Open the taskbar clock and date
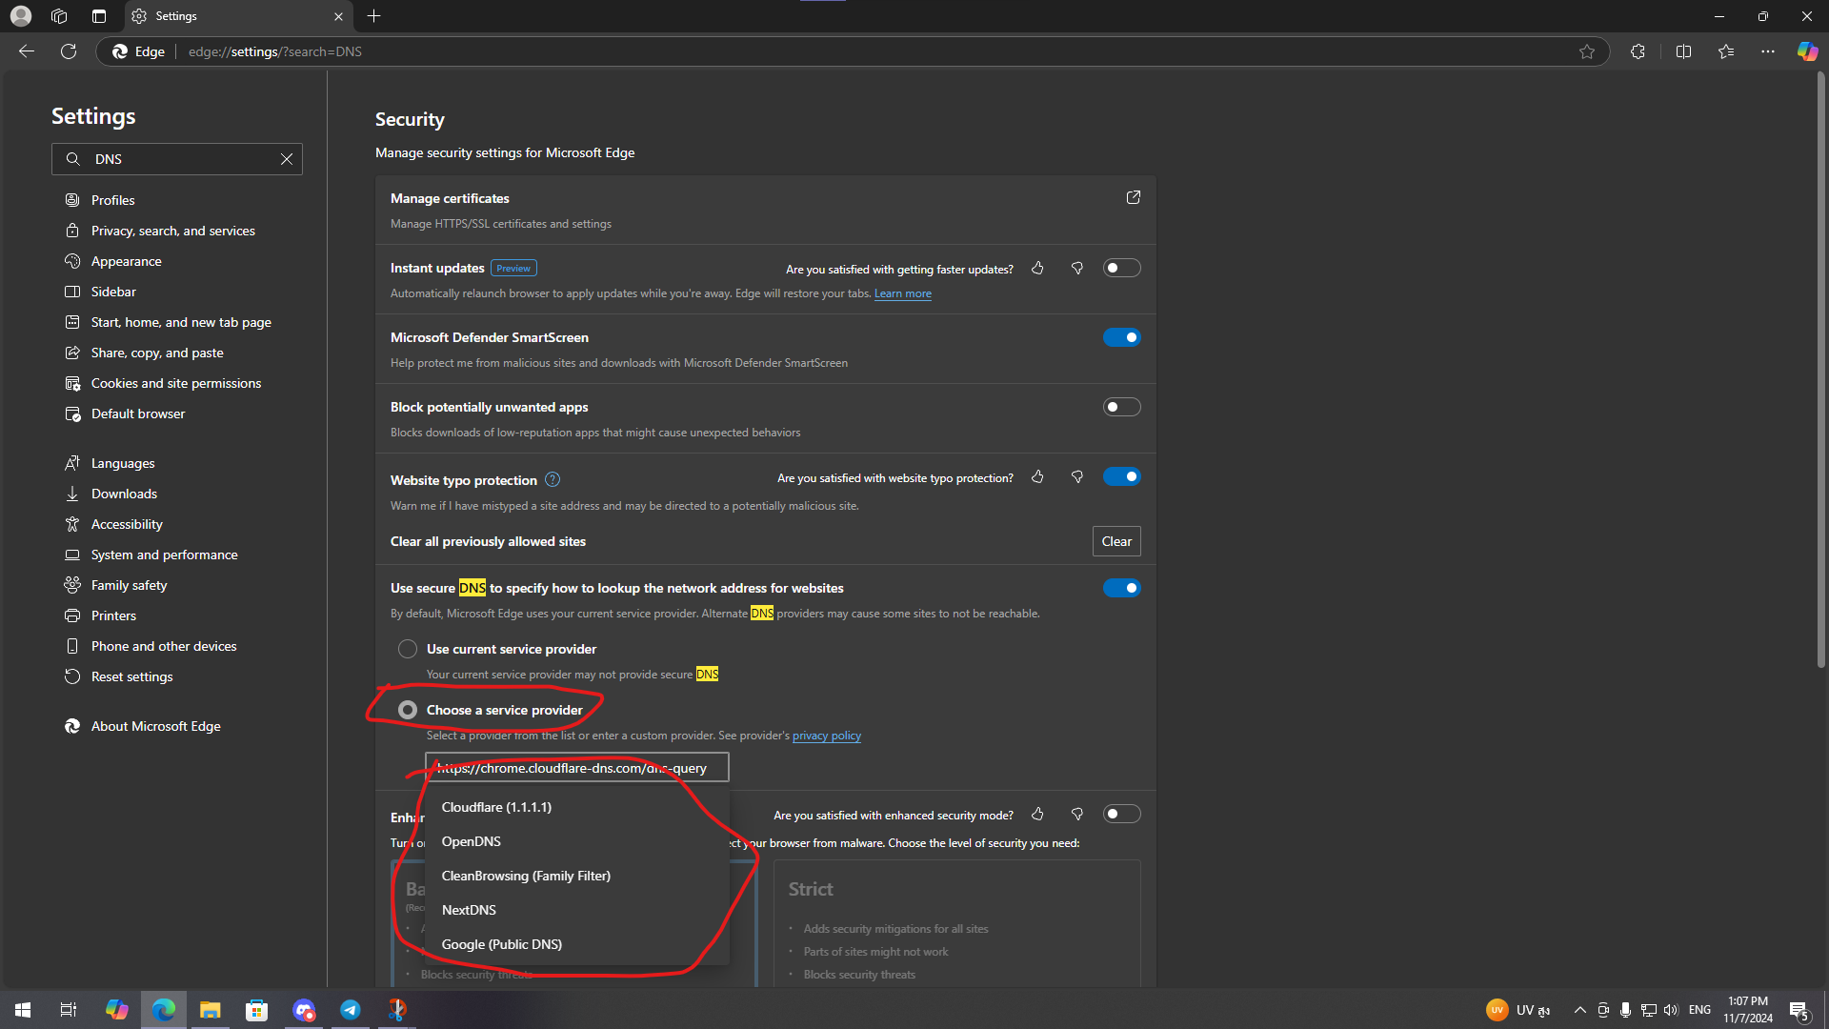The height and width of the screenshot is (1029, 1829). click(1748, 1010)
